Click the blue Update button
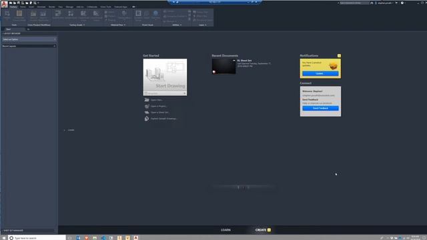This screenshot has height=240, width=427. pyautogui.click(x=320, y=73)
